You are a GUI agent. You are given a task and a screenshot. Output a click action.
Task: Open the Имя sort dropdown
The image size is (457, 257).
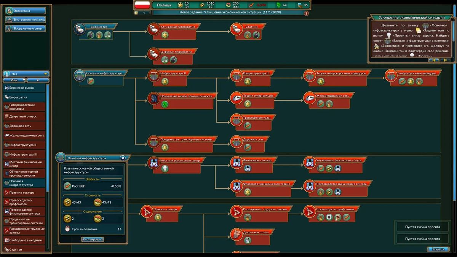point(14,80)
